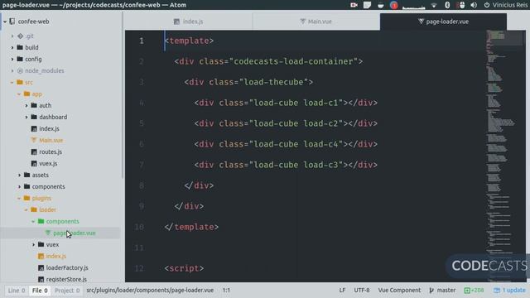The height and width of the screenshot is (298, 530).
Task: Click the file icon next to routes.js
Action: coord(34,151)
